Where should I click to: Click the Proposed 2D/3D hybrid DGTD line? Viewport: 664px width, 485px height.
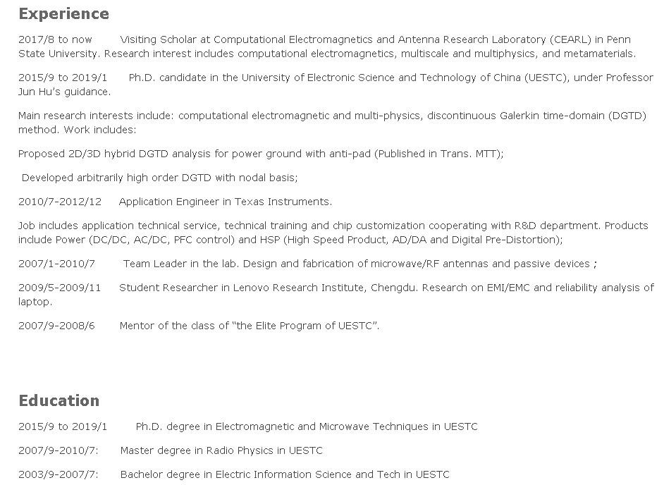coord(261,154)
